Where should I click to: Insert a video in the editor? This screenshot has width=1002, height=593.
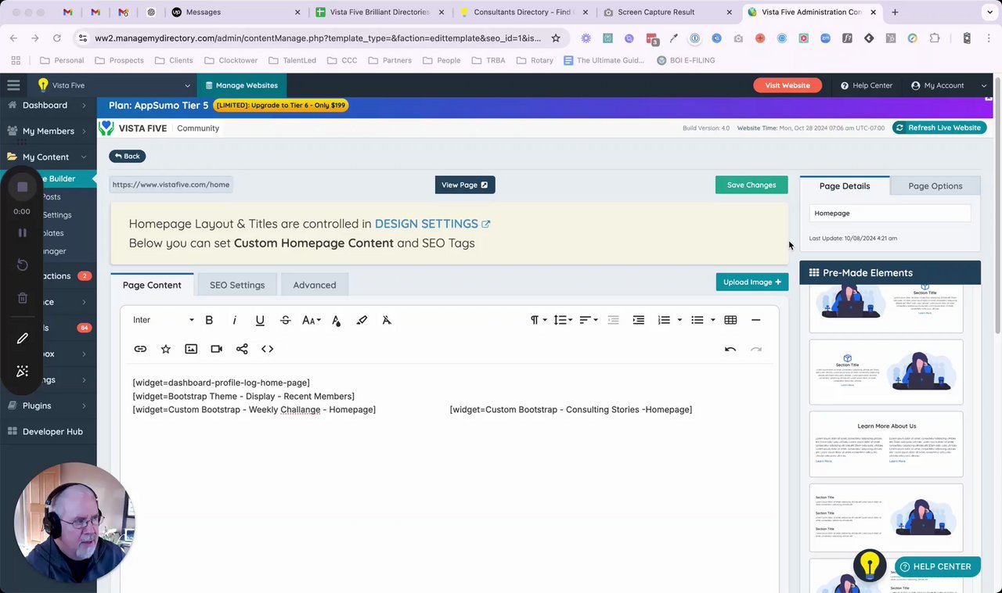point(217,349)
